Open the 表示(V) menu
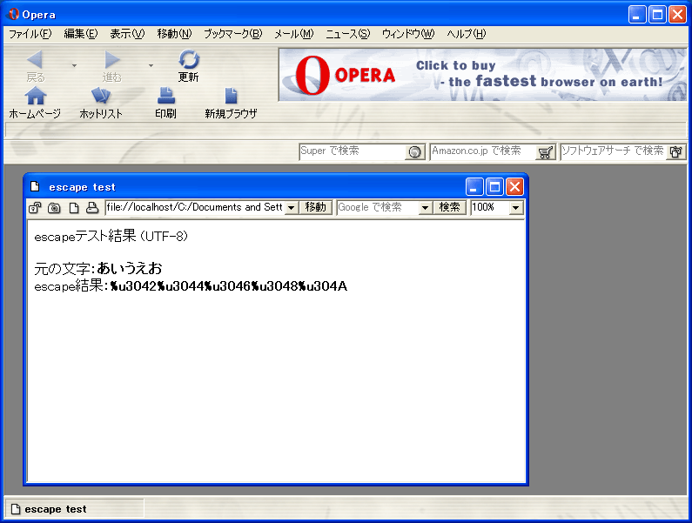Viewport: 692px width, 523px height. [127, 34]
